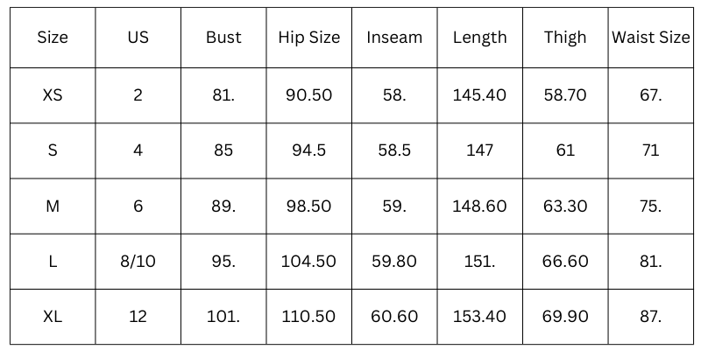701x350 pixels.
Task: Click the Thigh column header
Action: coord(565,38)
